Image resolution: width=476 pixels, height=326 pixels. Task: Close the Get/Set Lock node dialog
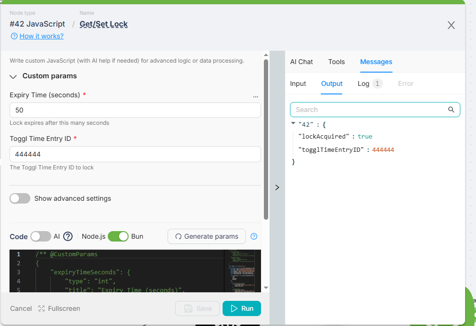click(451, 25)
